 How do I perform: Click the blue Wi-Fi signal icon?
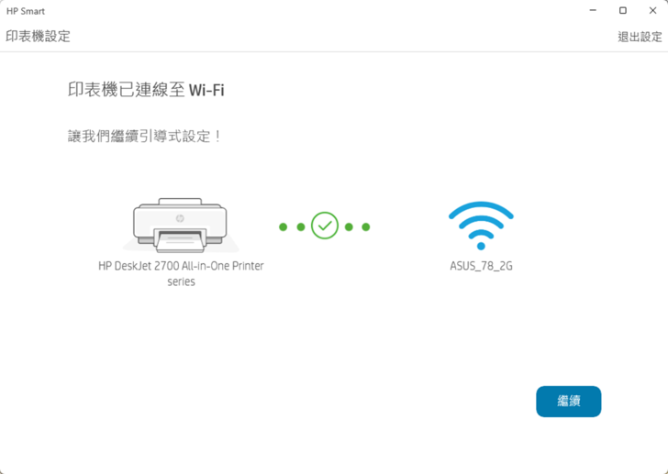481,226
